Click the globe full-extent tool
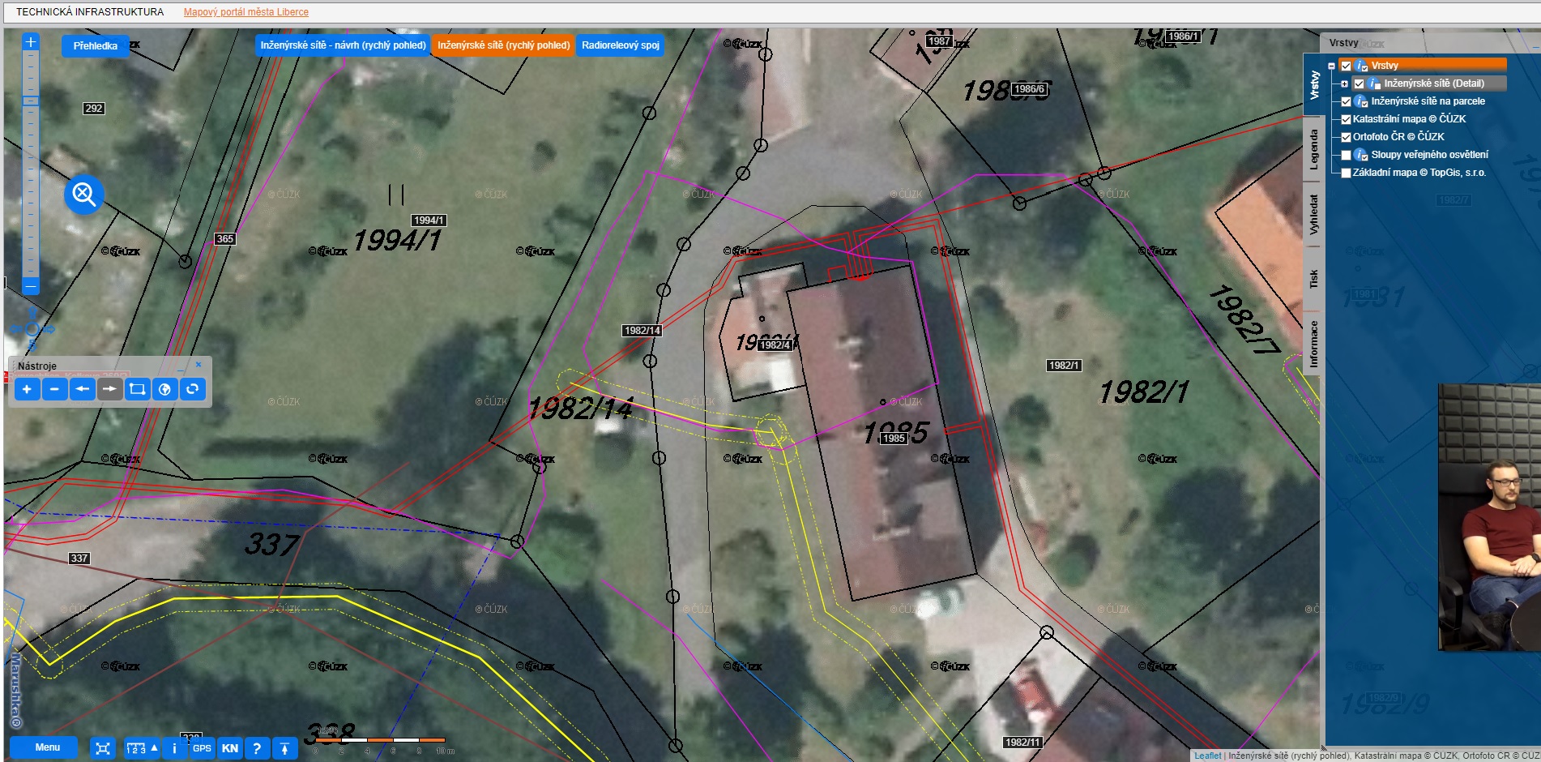1541x762 pixels. pyautogui.click(x=164, y=389)
